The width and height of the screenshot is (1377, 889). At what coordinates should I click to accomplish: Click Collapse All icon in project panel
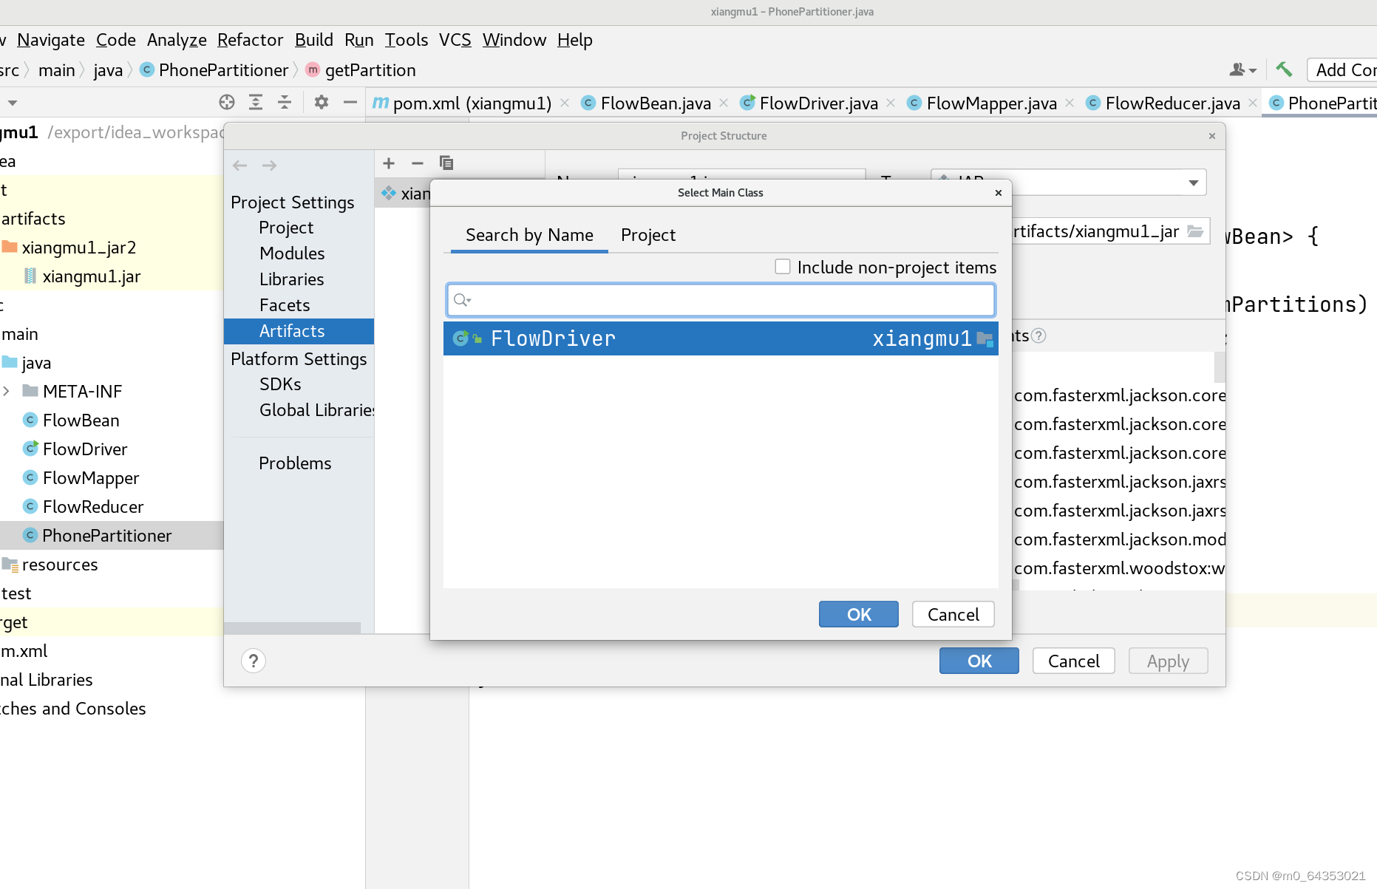pyautogui.click(x=285, y=102)
